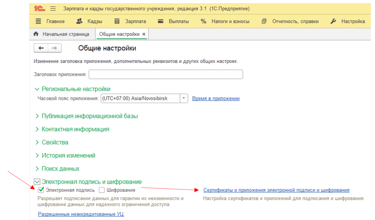Image resolution: width=375 pixels, height=220 pixels.
Task: Click the Настройка wrench icon
Action: coord(333,21)
